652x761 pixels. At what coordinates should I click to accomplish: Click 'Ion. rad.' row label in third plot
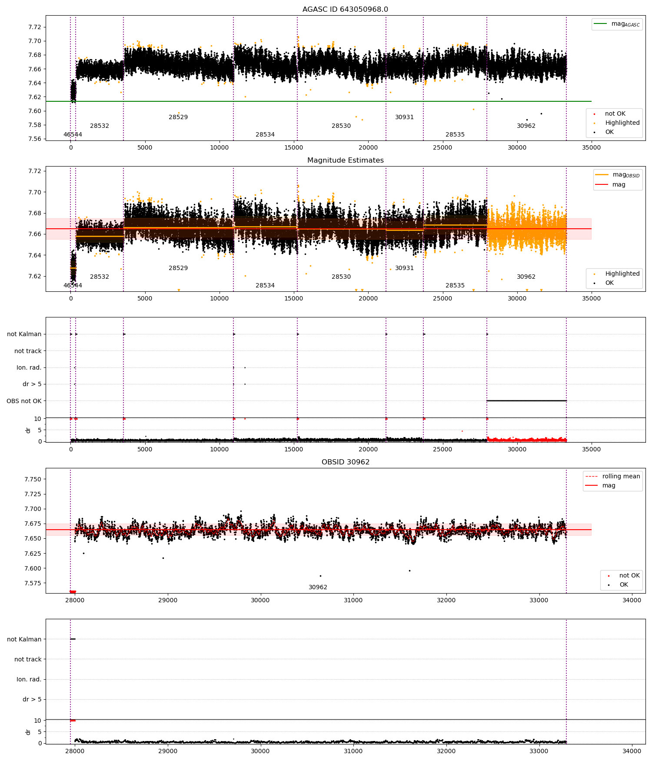click(x=29, y=367)
